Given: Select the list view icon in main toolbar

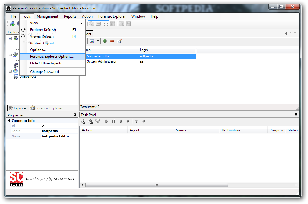Looking at the screenshot, I should click(x=98, y=24).
